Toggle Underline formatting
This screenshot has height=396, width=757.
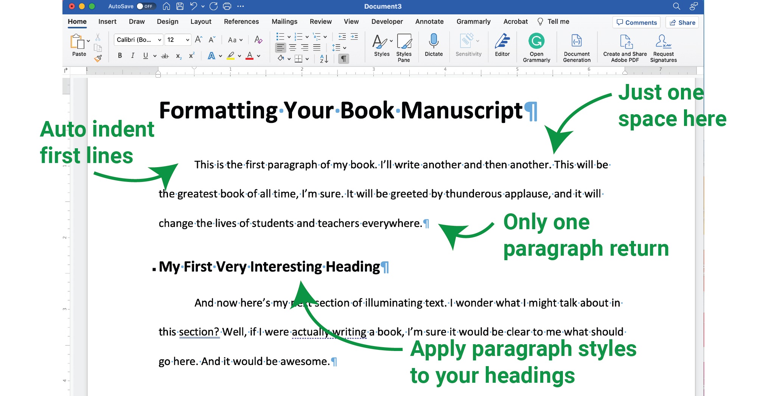(146, 56)
